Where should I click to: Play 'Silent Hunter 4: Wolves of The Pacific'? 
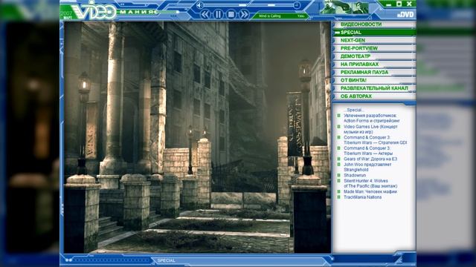pos(370,183)
